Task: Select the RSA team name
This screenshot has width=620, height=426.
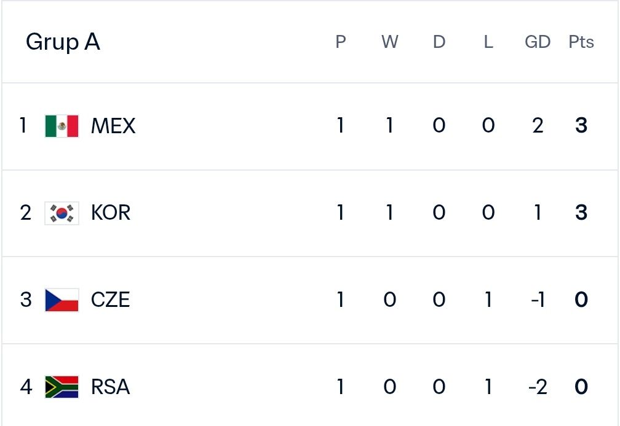Action: [110, 387]
